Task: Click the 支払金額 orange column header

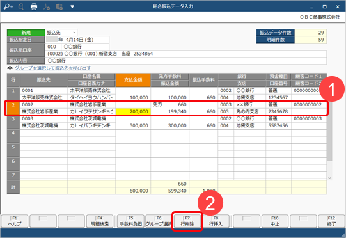Action: click(x=133, y=80)
